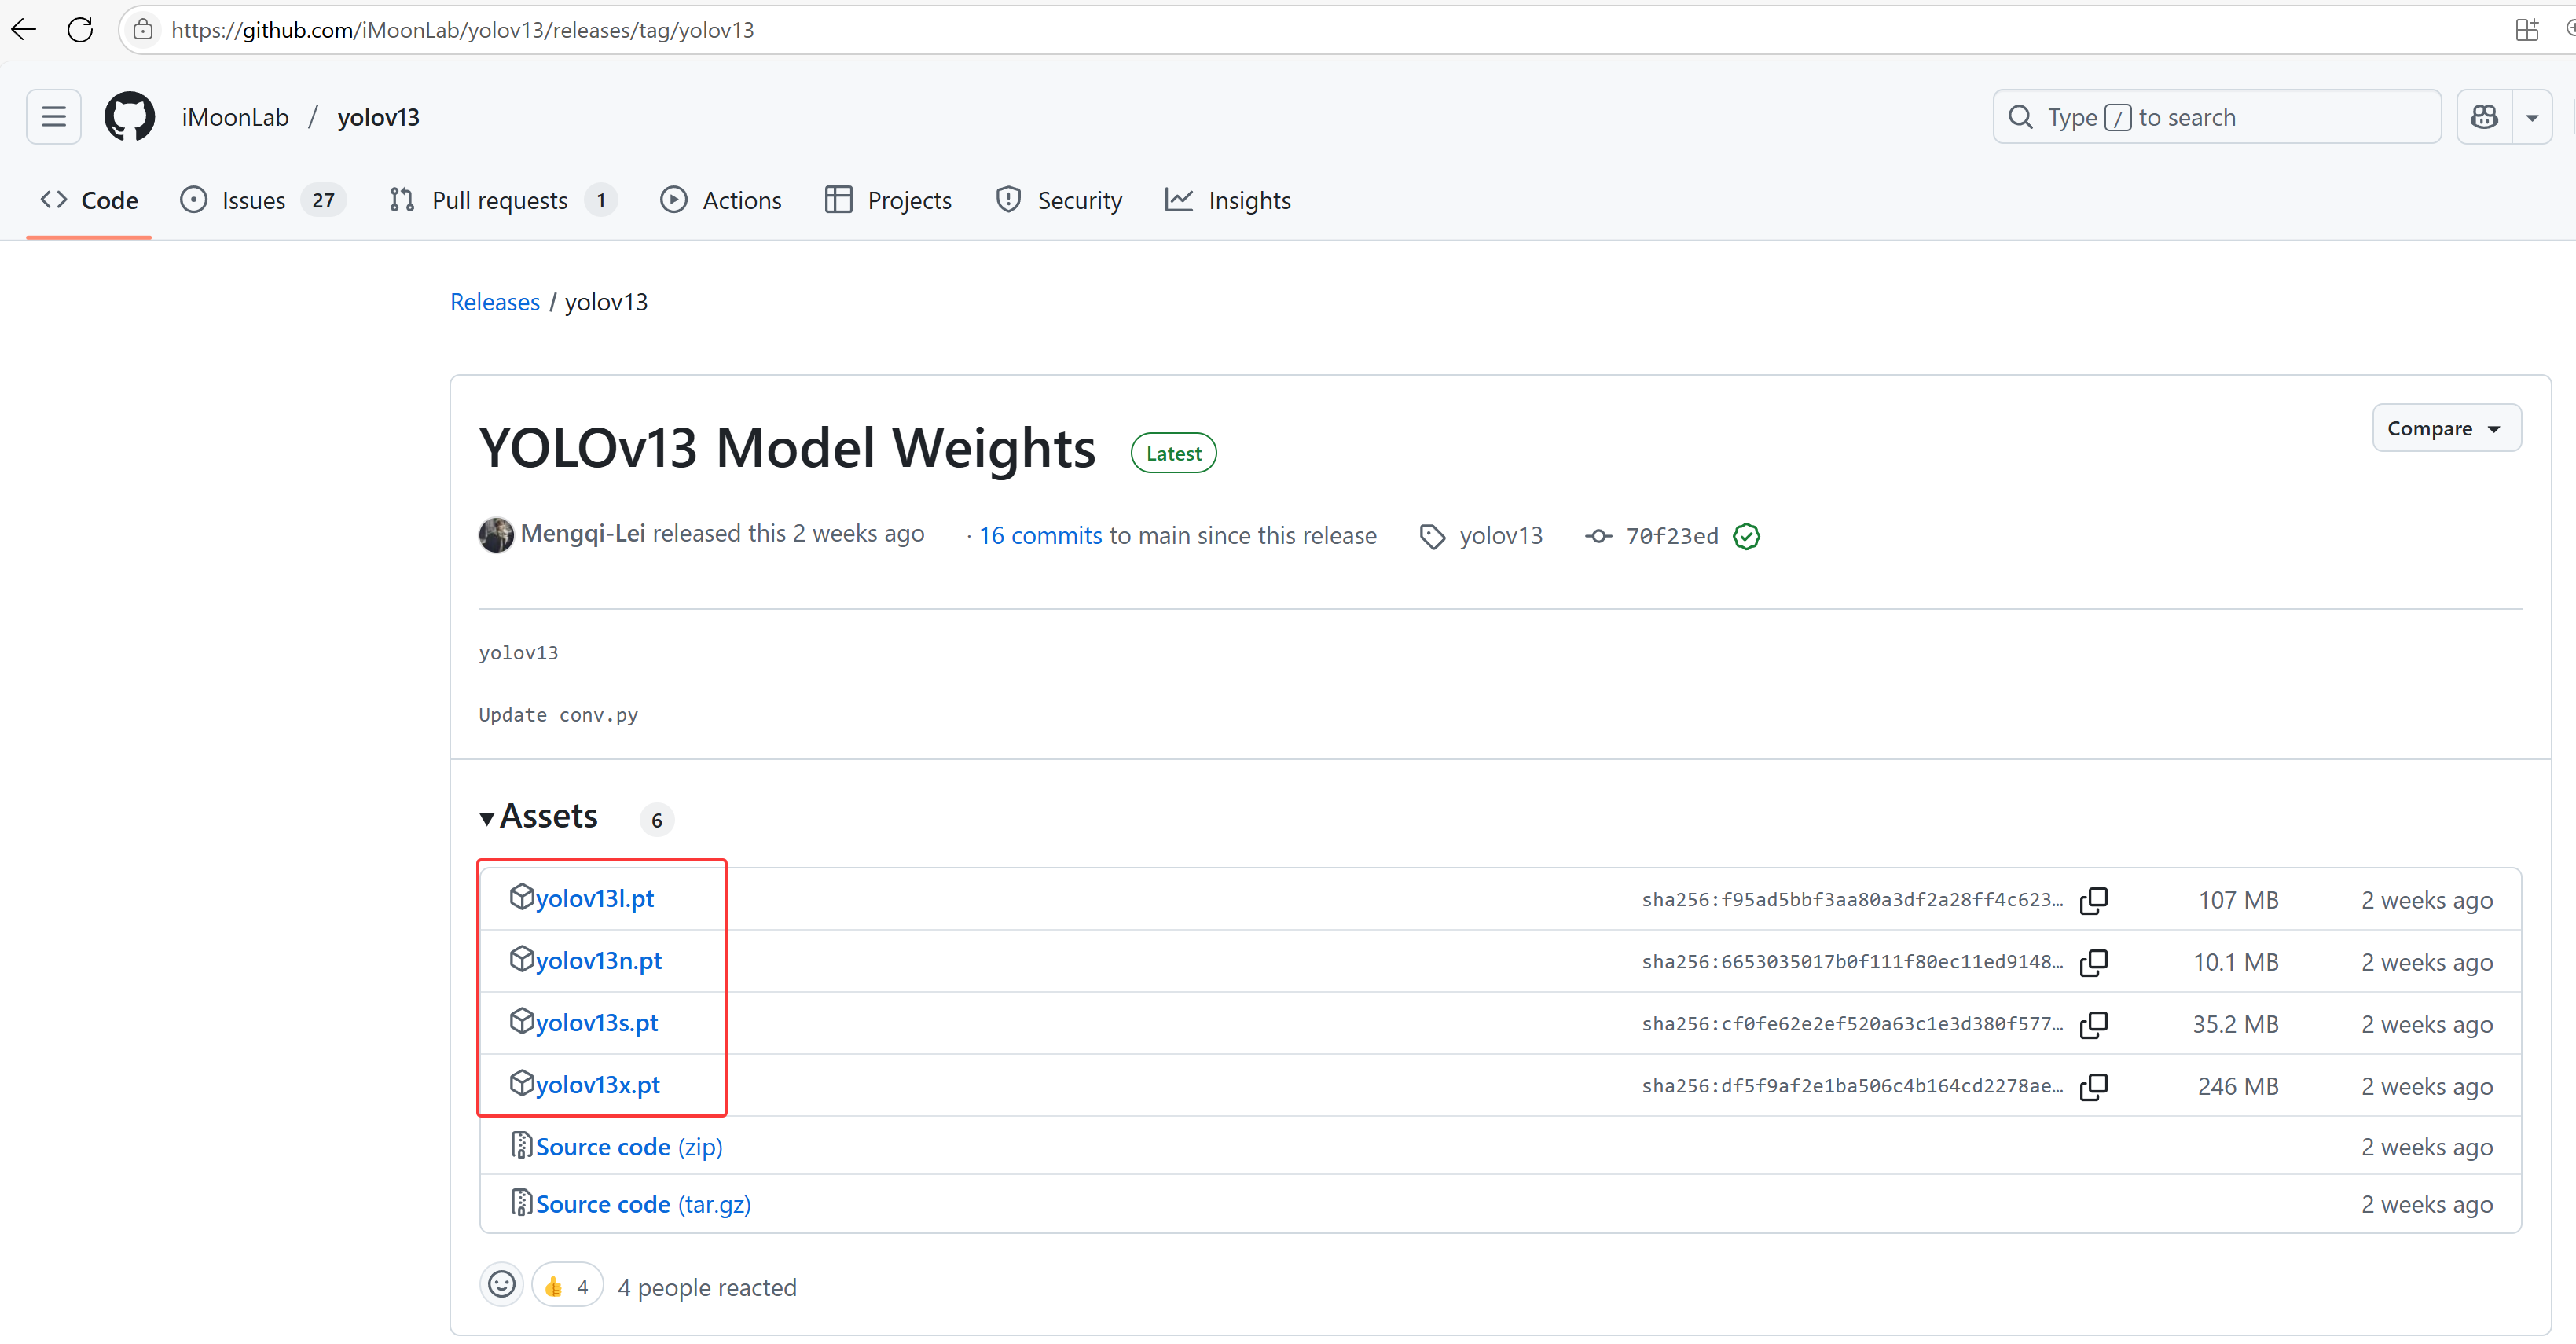
Task: Download Source code (tar.gz)
Action: point(643,1204)
